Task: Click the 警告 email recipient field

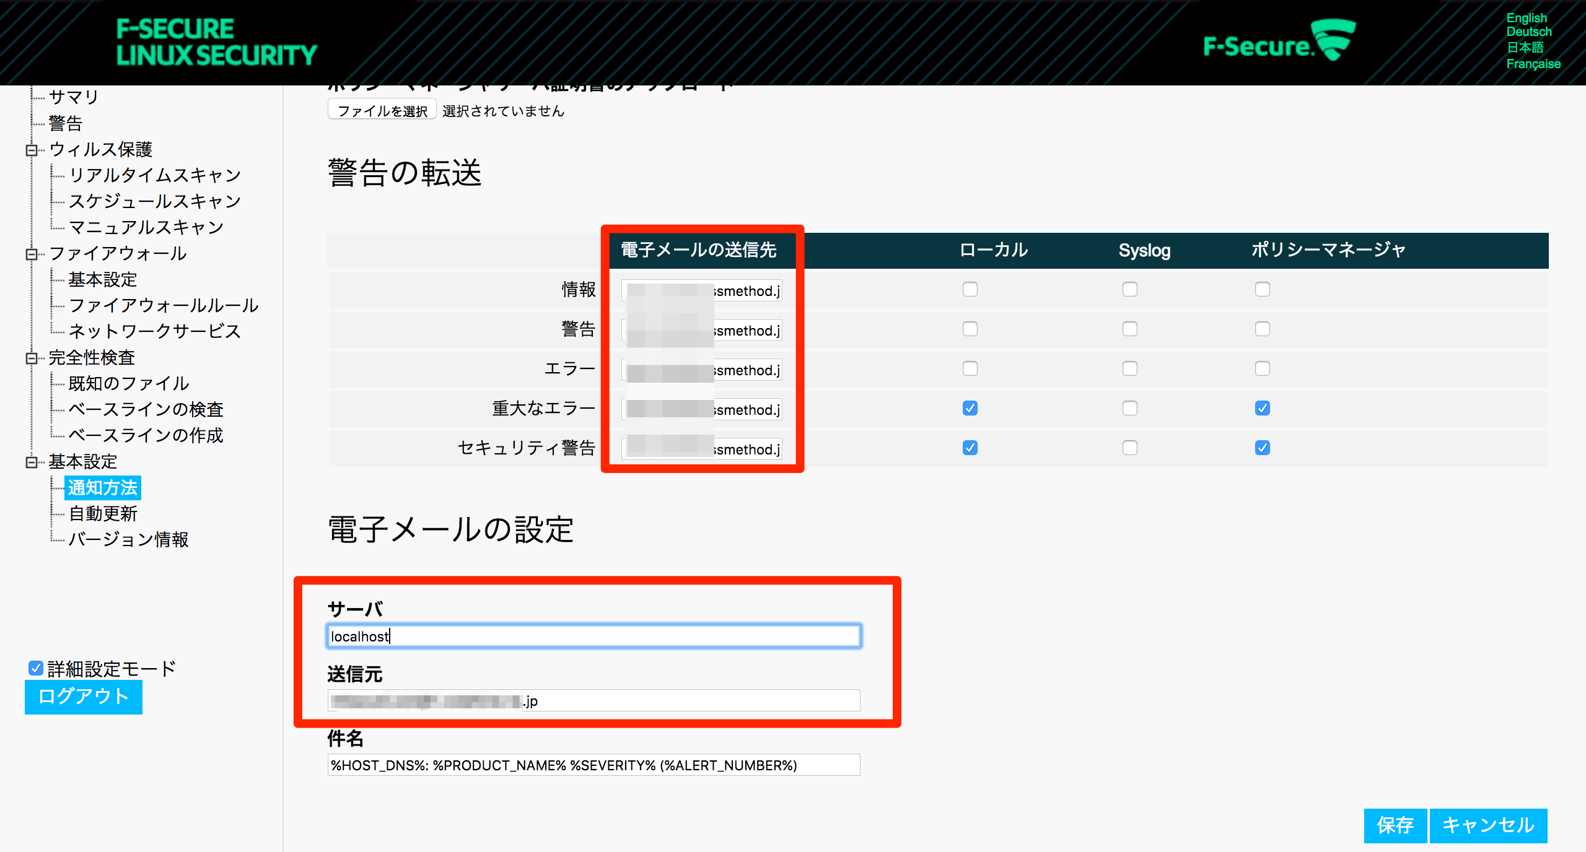Action: pyautogui.click(x=702, y=330)
